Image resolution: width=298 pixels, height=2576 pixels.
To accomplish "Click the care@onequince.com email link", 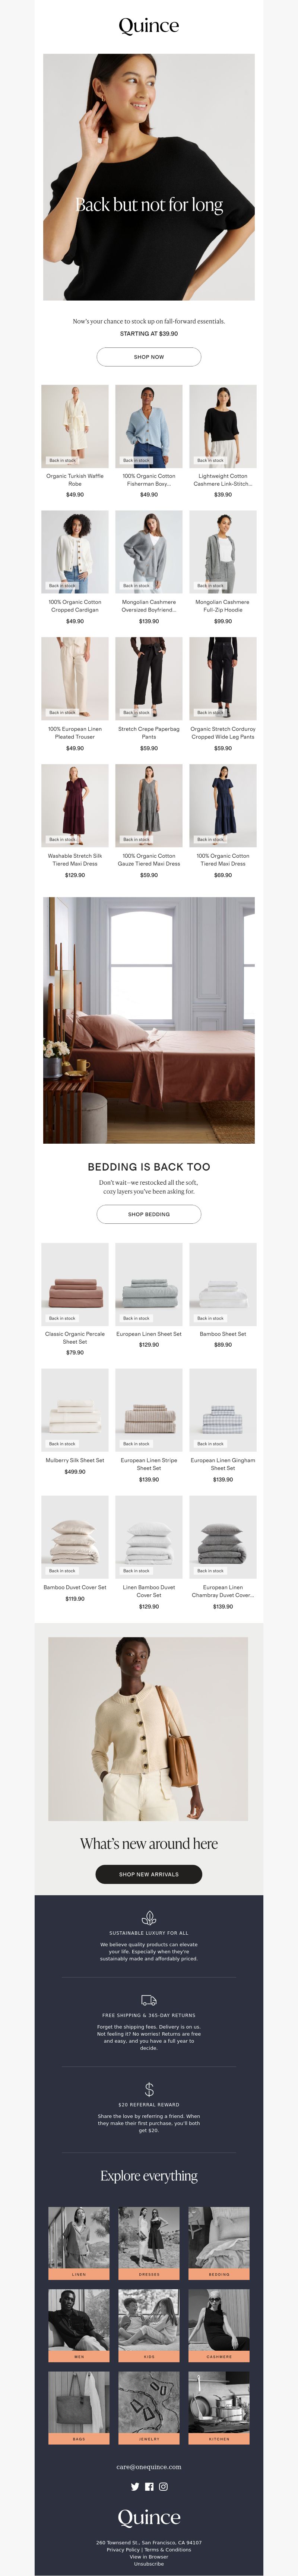I will pos(149,2466).
